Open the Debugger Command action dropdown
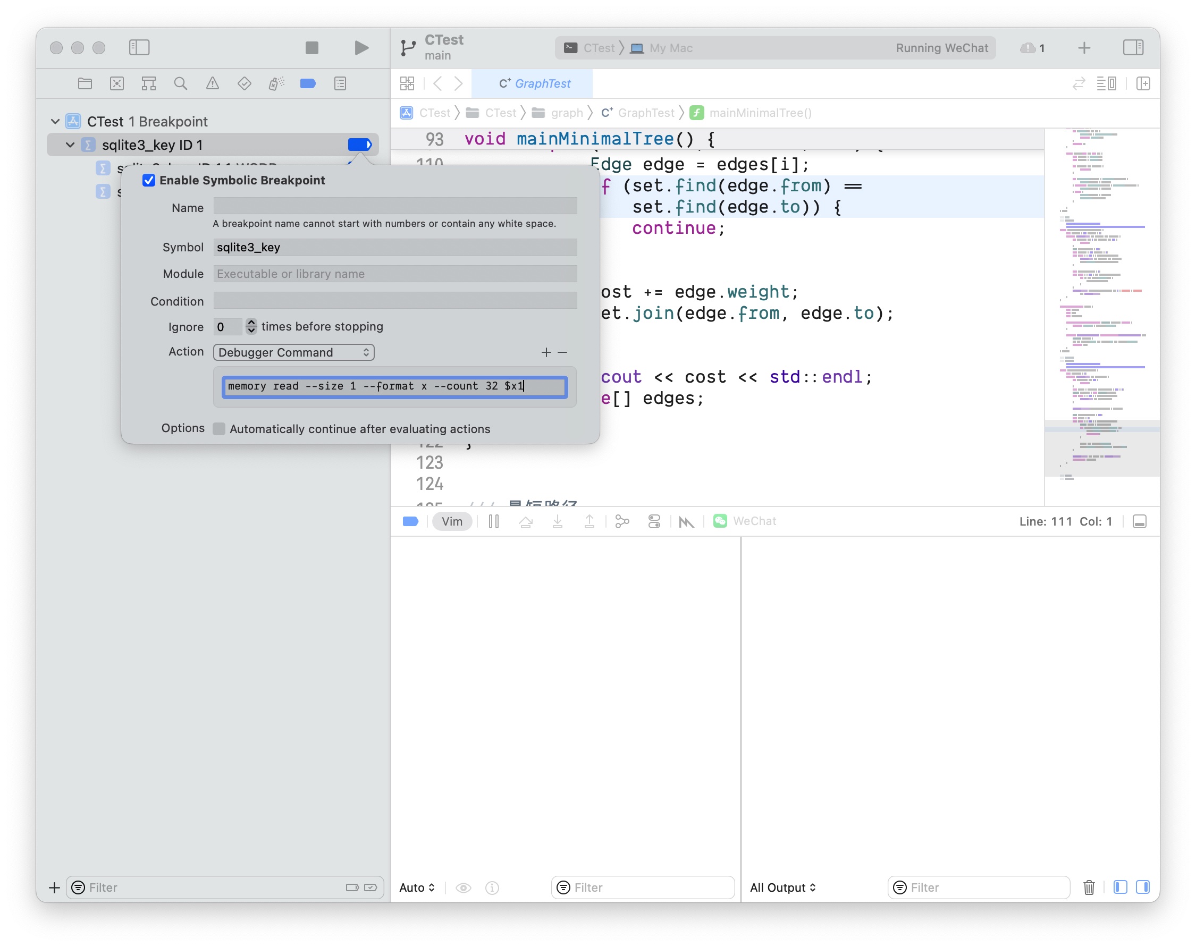The width and height of the screenshot is (1196, 947). pyautogui.click(x=293, y=352)
